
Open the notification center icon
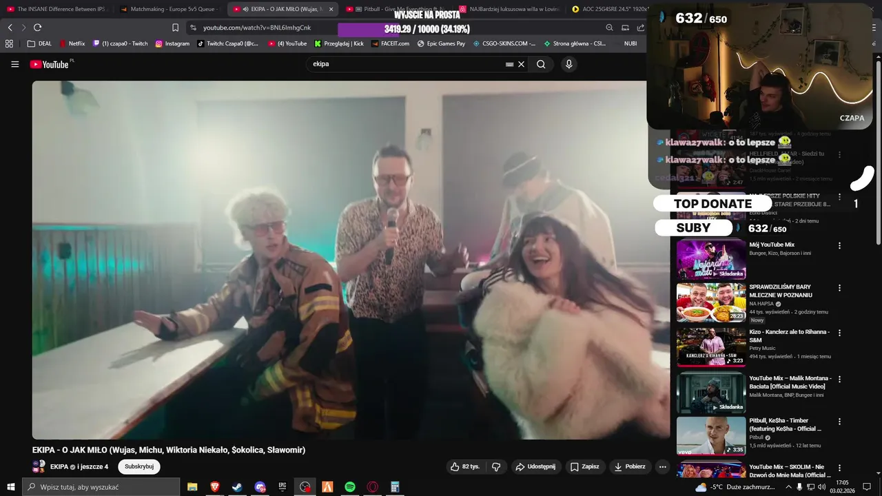pos(867,487)
